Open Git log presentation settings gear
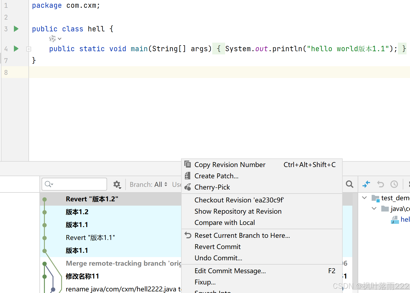The width and height of the screenshot is (410, 293). click(x=116, y=184)
